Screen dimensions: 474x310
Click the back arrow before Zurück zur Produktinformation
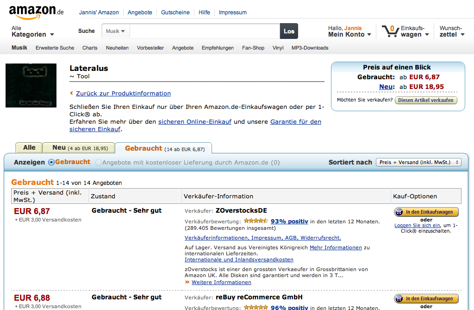[x=71, y=93]
